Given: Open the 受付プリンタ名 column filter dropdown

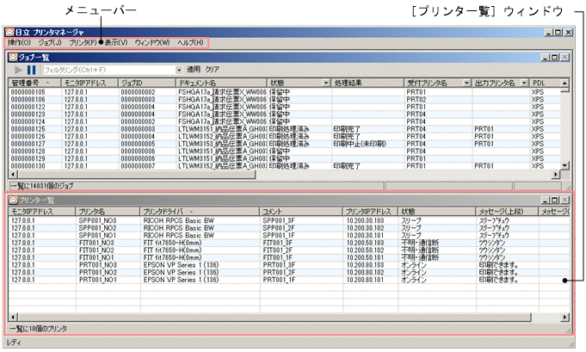Looking at the screenshot, I should pyautogui.click(x=466, y=83).
